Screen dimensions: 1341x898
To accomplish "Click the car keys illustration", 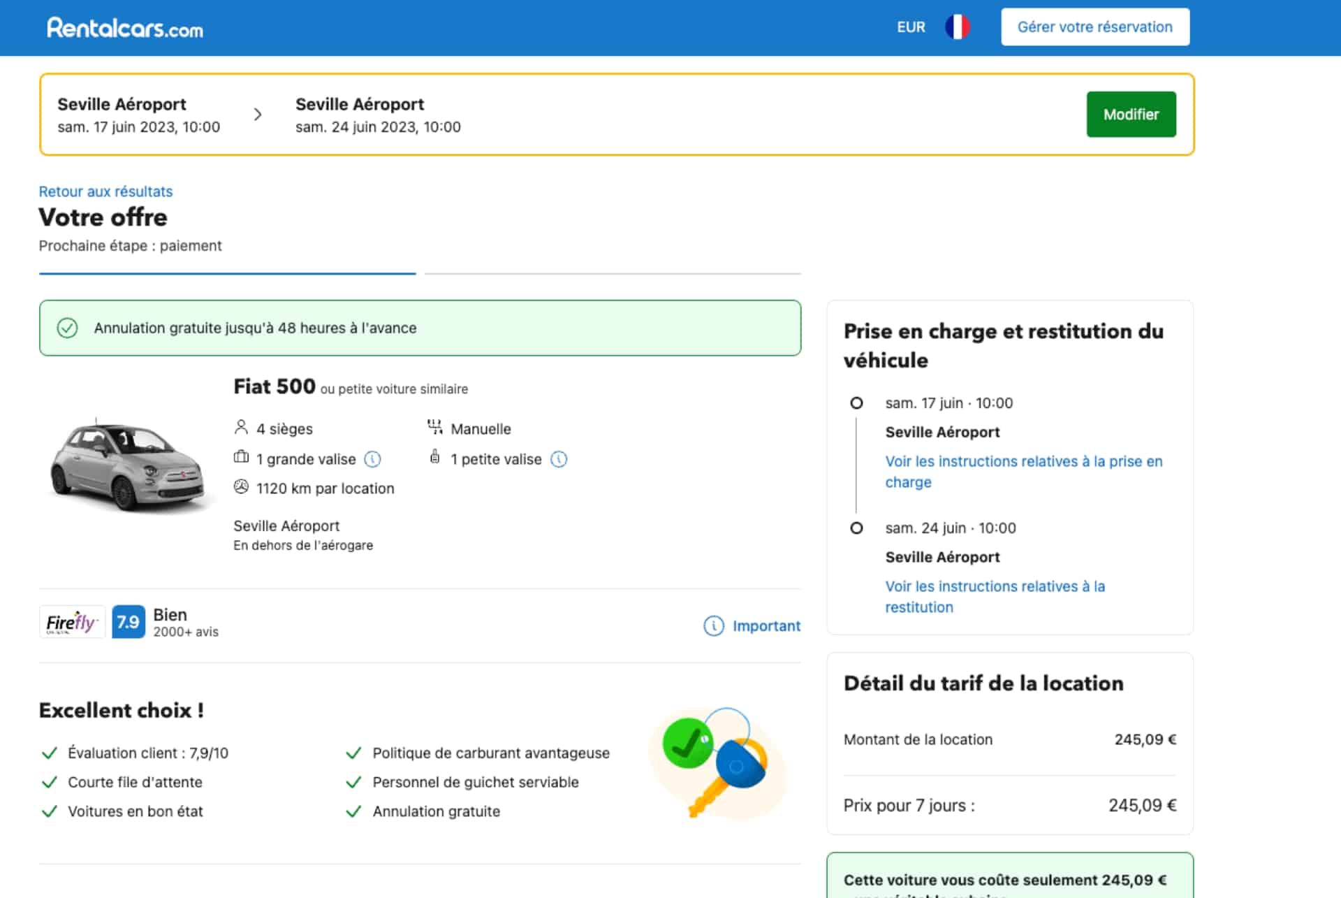I will (x=718, y=763).
